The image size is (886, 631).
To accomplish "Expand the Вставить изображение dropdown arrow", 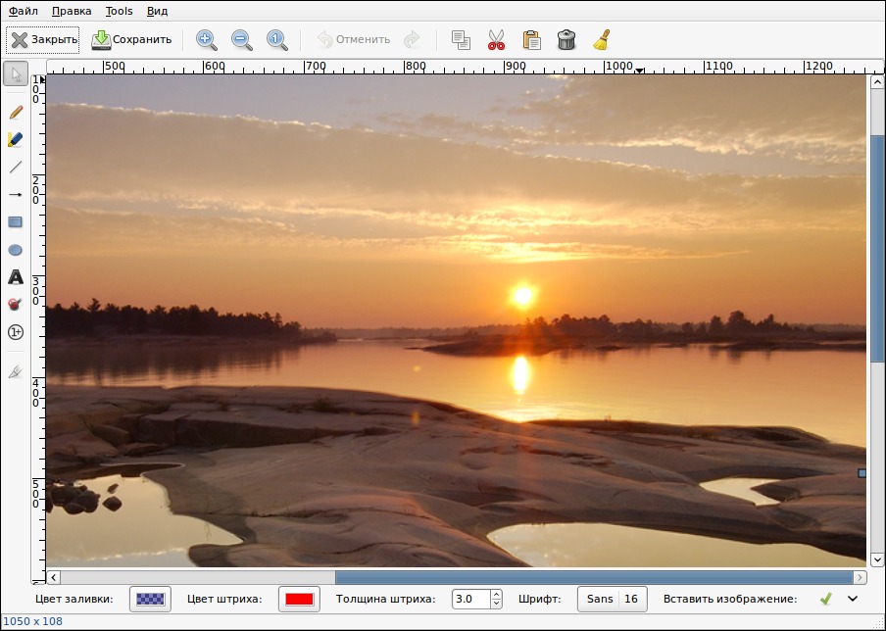I will (853, 599).
